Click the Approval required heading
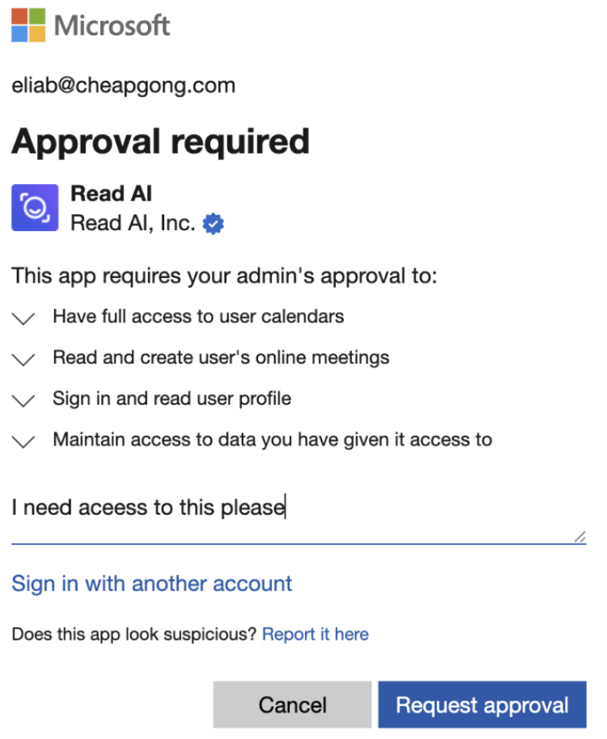Screen dimensions: 607x739 160,142
